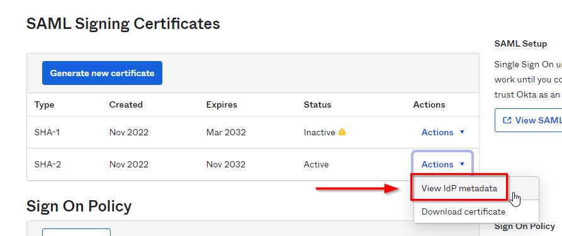562x236 pixels.
Task: Open the Actions dropdown for SHA-1 certificate
Action: [x=442, y=132]
